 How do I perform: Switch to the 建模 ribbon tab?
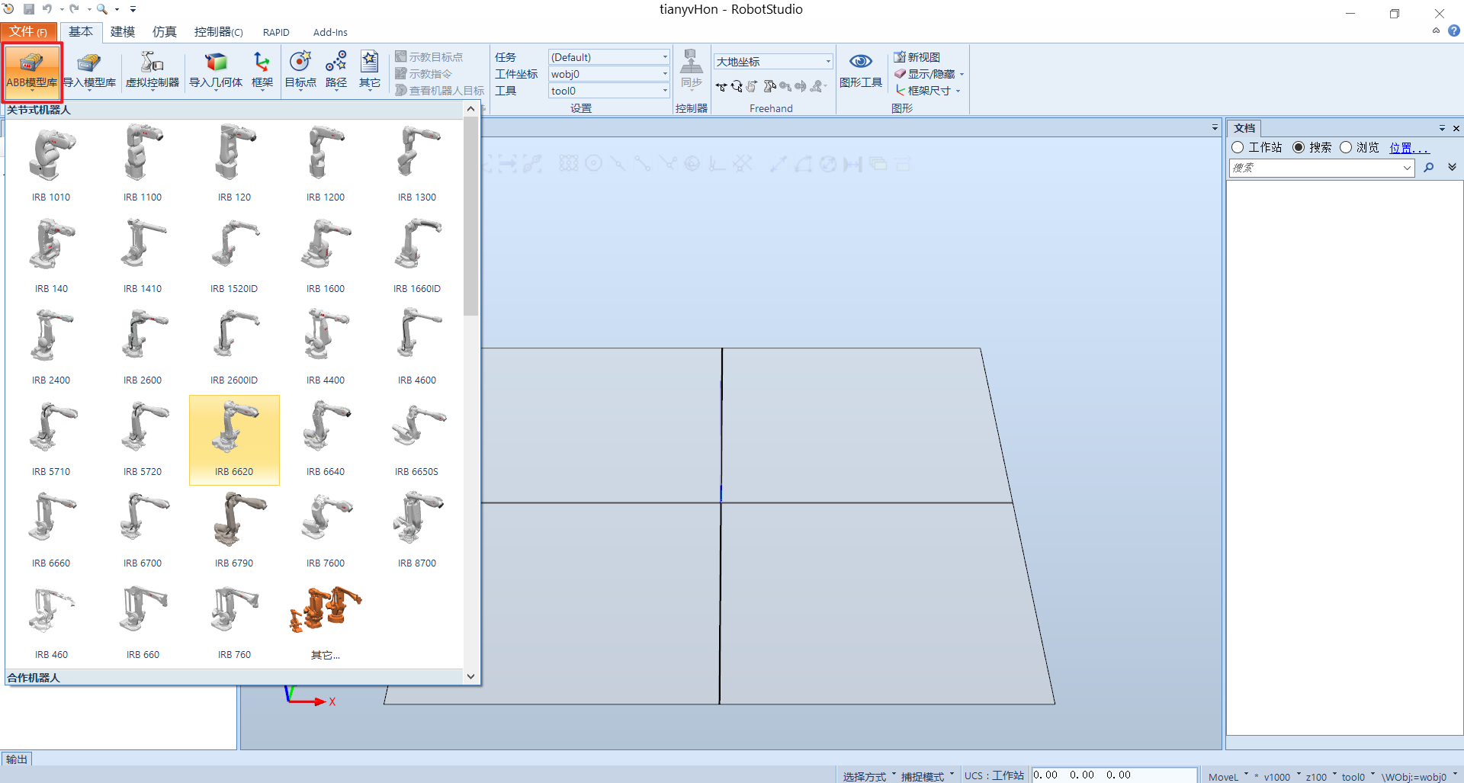coord(123,32)
